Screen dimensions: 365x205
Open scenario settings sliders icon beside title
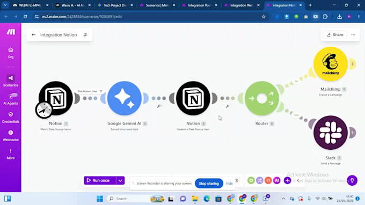(85, 35)
